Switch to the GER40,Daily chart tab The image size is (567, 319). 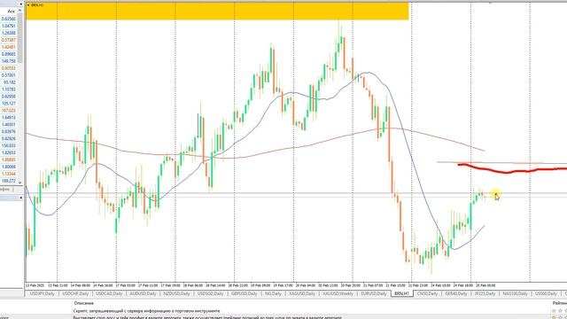(456, 293)
